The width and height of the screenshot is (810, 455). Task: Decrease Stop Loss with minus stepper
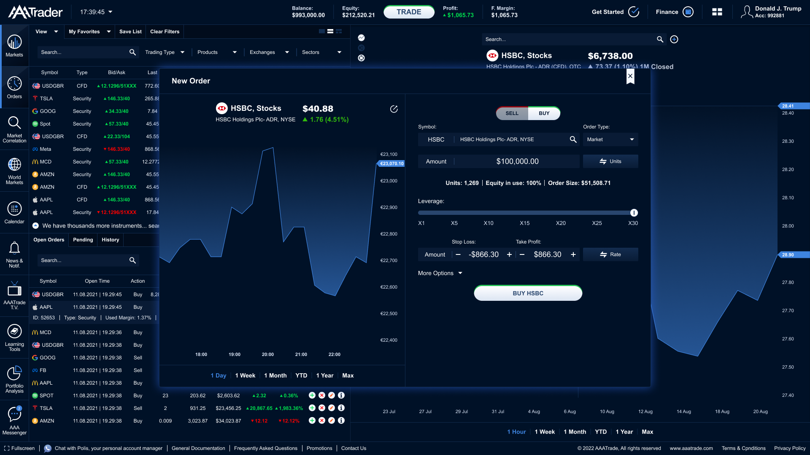click(458, 254)
